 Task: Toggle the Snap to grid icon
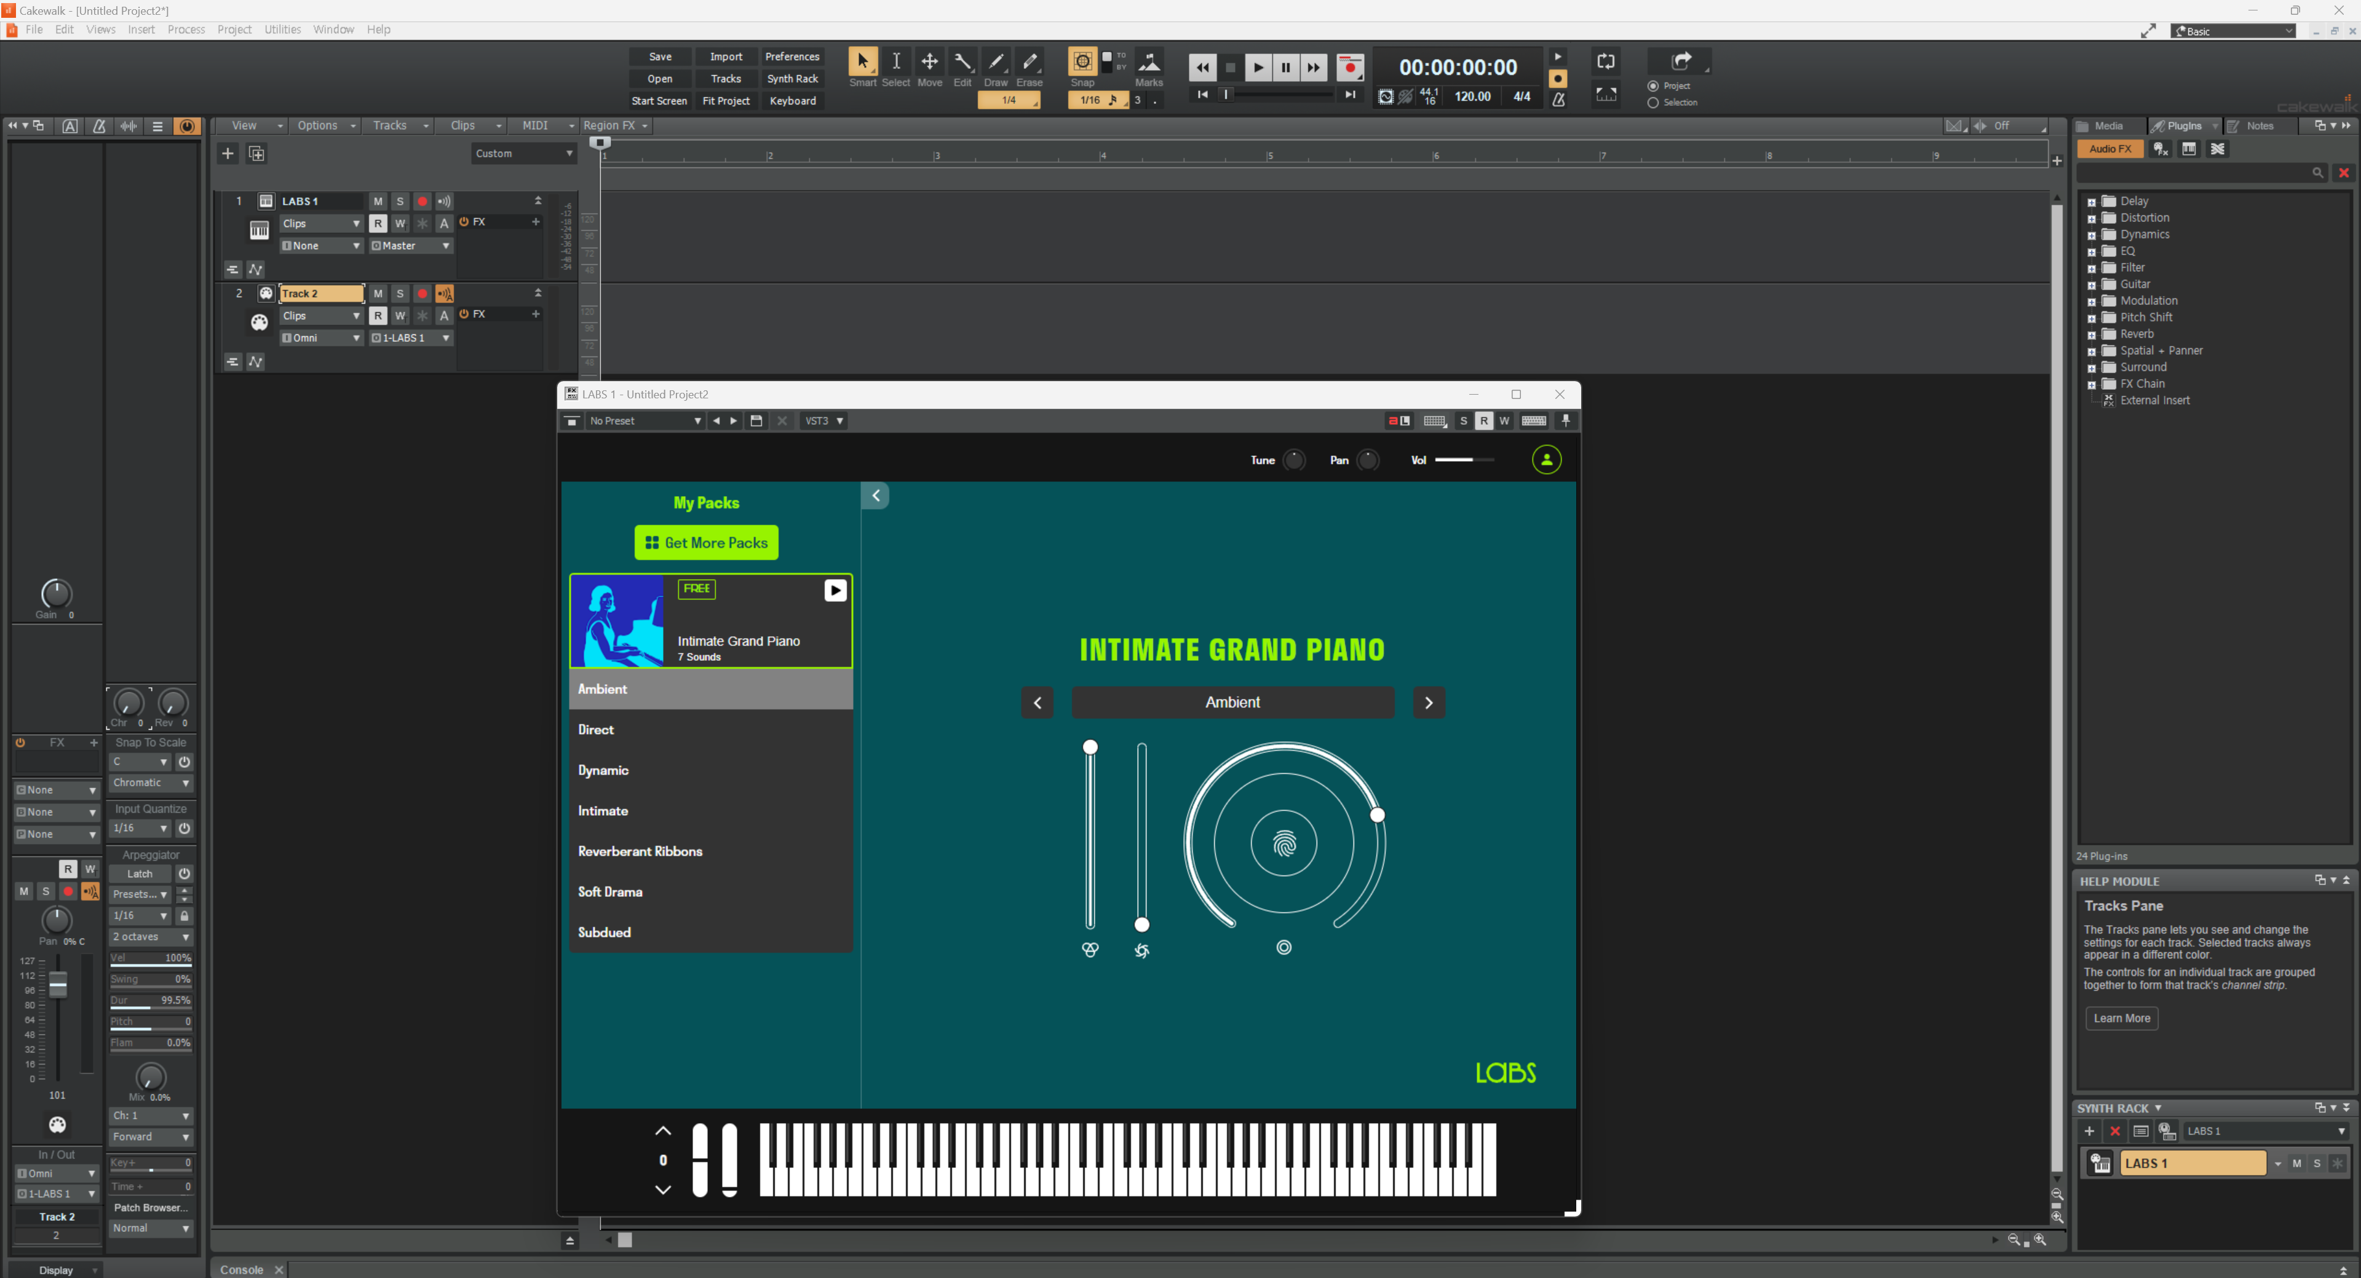point(1082,61)
